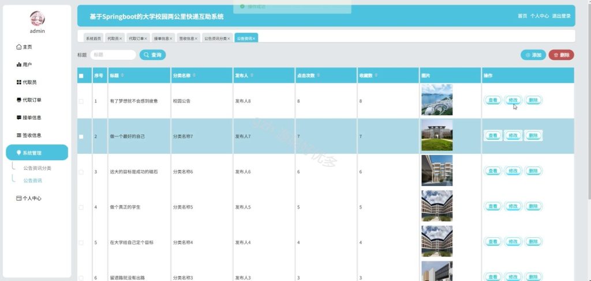Sort by 点击次数 column arrows
591x281 pixels.
point(319,75)
